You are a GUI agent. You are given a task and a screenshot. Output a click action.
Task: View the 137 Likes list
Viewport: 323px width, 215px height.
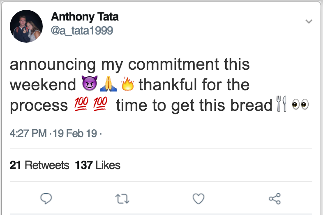coord(98,165)
